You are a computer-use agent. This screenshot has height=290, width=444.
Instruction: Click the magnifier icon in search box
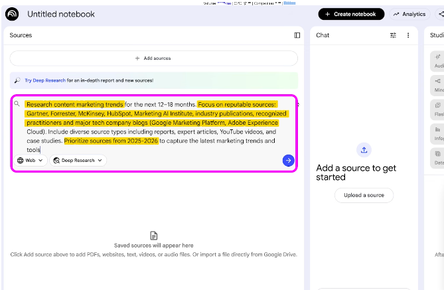click(x=17, y=104)
